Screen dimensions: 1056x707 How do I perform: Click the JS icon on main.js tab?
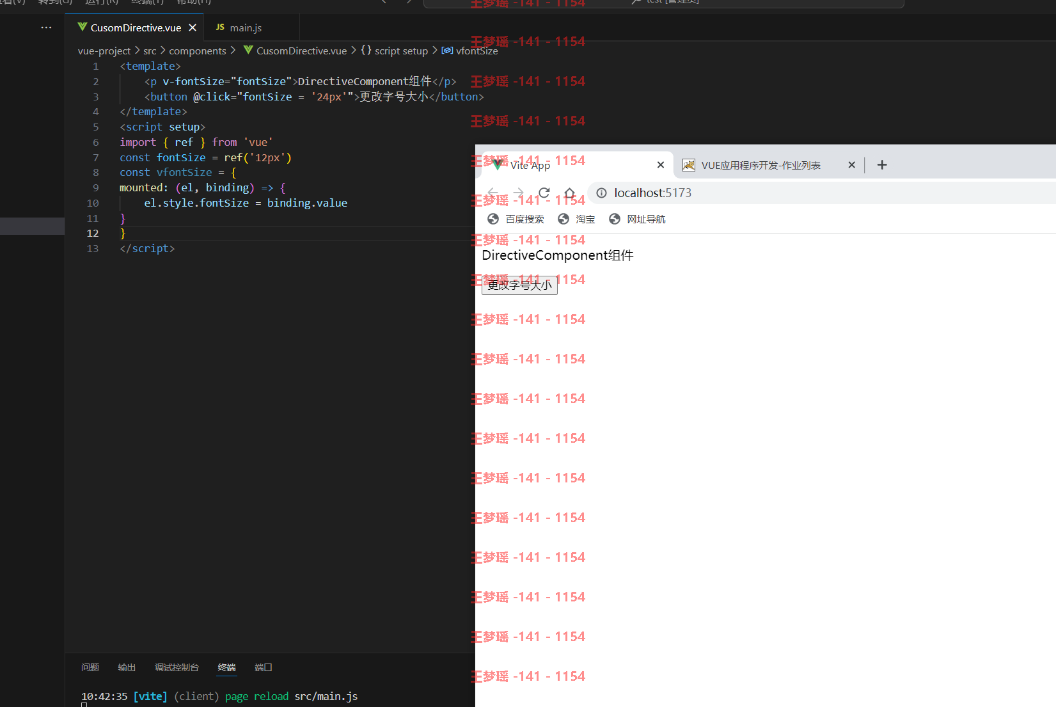pyautogui.click(x=220, y=28)
